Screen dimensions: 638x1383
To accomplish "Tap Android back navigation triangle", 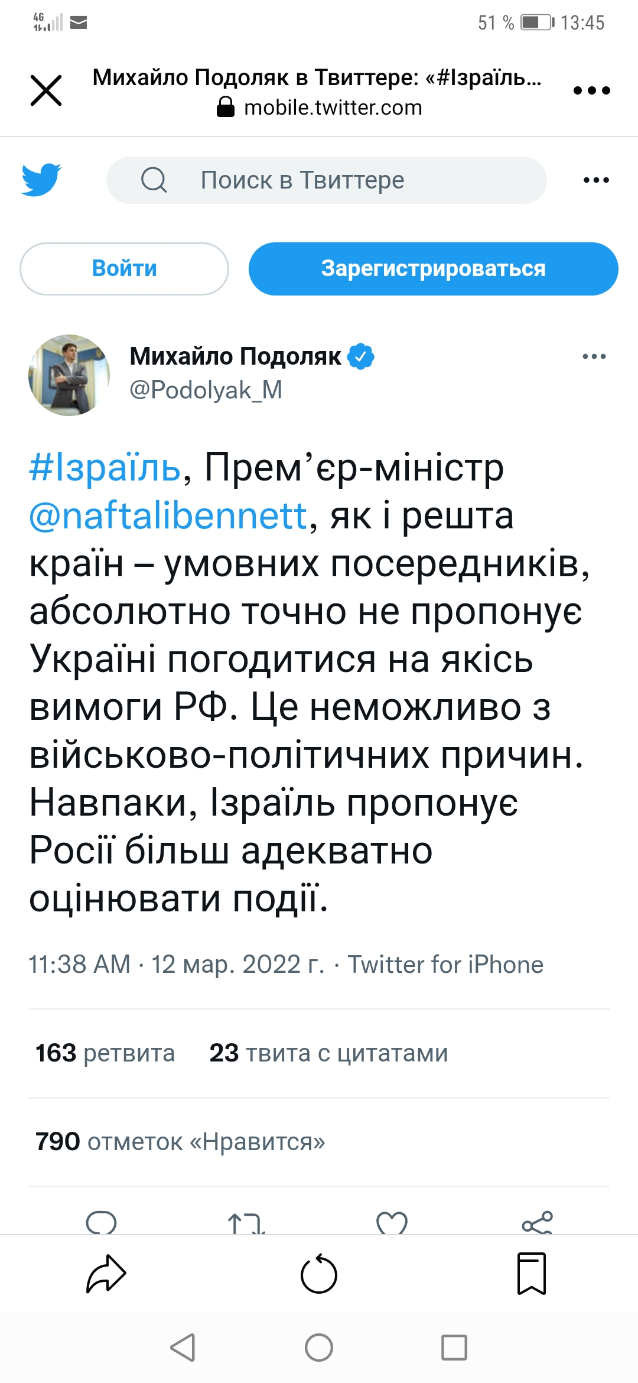I will click(x=183, y=1348).
